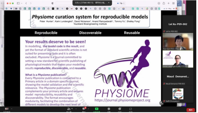Expand the sidebar dropdown chevron in browser toolbar
The height and width of the screenshot is (113, 198).
(22, 3)
